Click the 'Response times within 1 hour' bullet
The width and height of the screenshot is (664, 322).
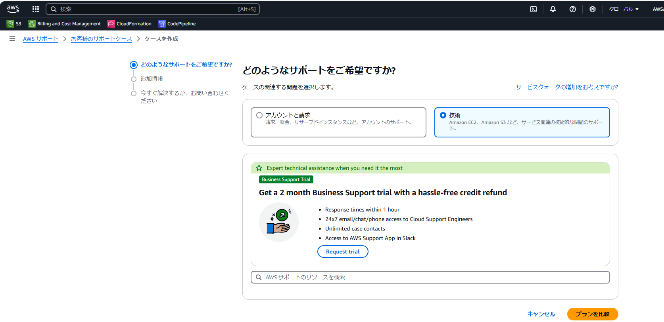tap(362, 210)
